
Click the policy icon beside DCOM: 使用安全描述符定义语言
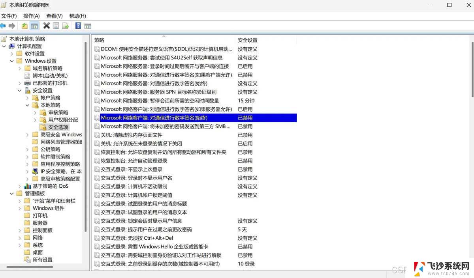click(97, 49)
